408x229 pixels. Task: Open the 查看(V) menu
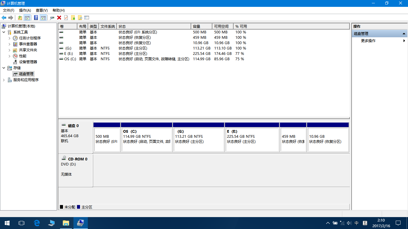click(42, 10)
